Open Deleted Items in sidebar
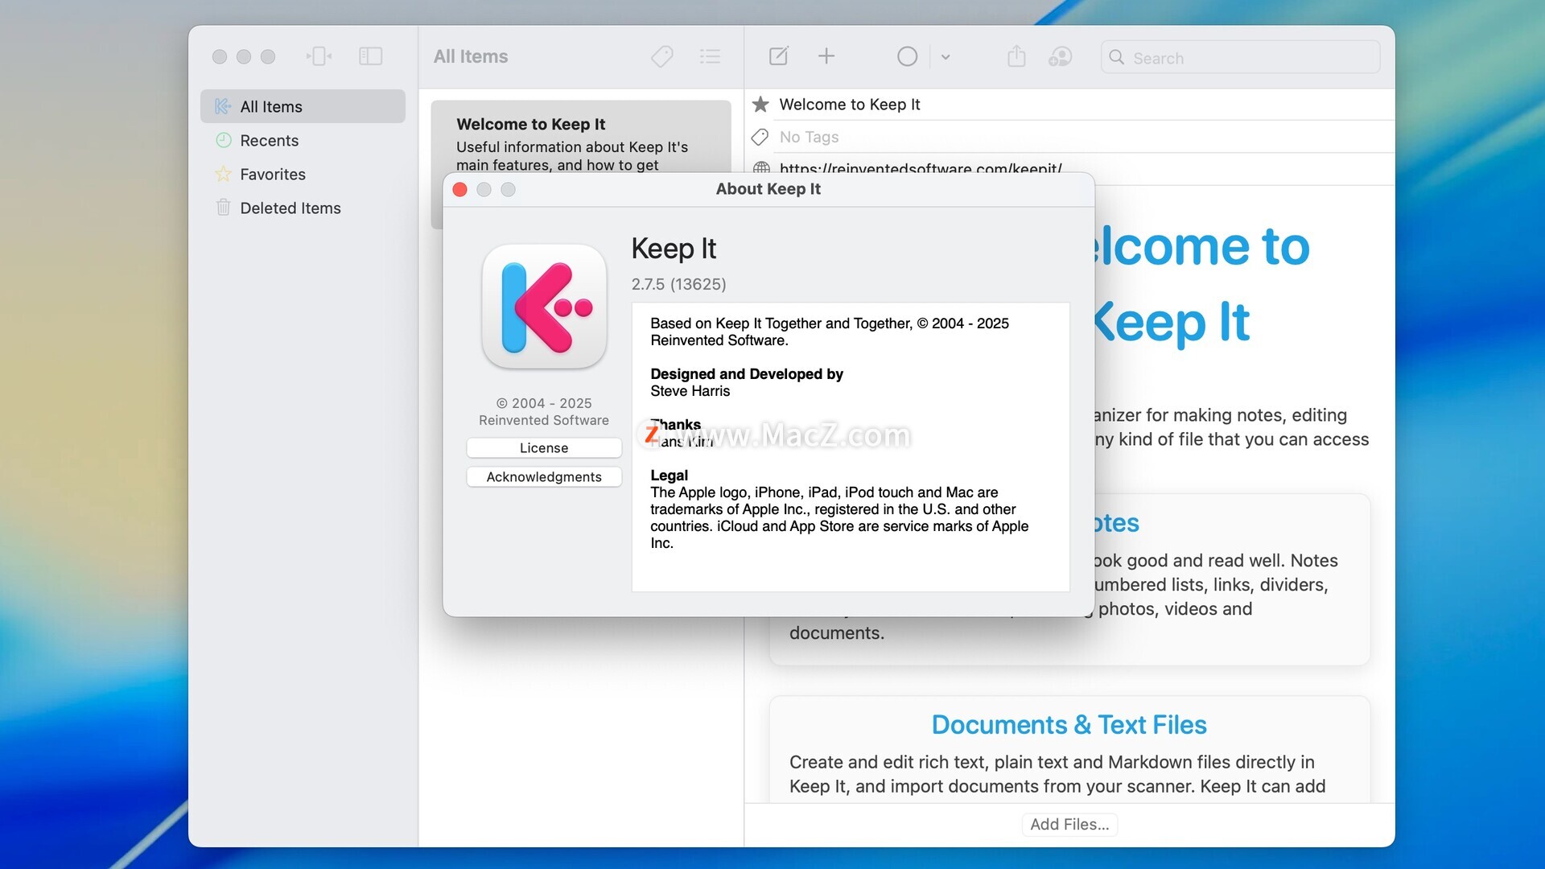This screenshot has width=1545, height=869. (x=290, y=208)
